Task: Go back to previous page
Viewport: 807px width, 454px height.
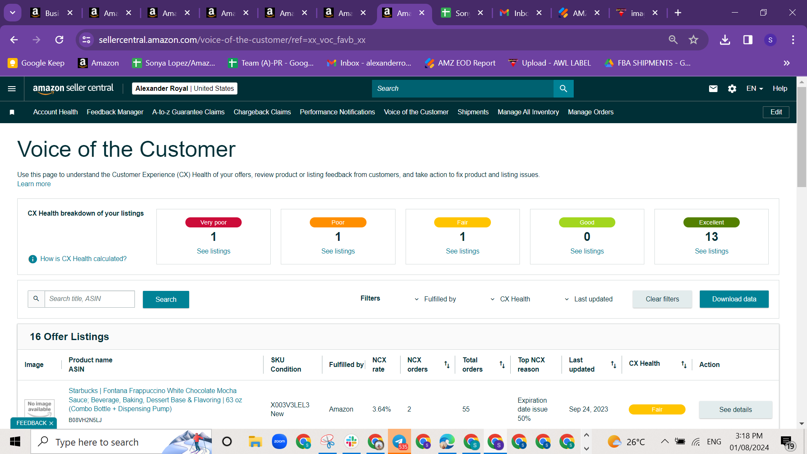Action: [14, 40]
